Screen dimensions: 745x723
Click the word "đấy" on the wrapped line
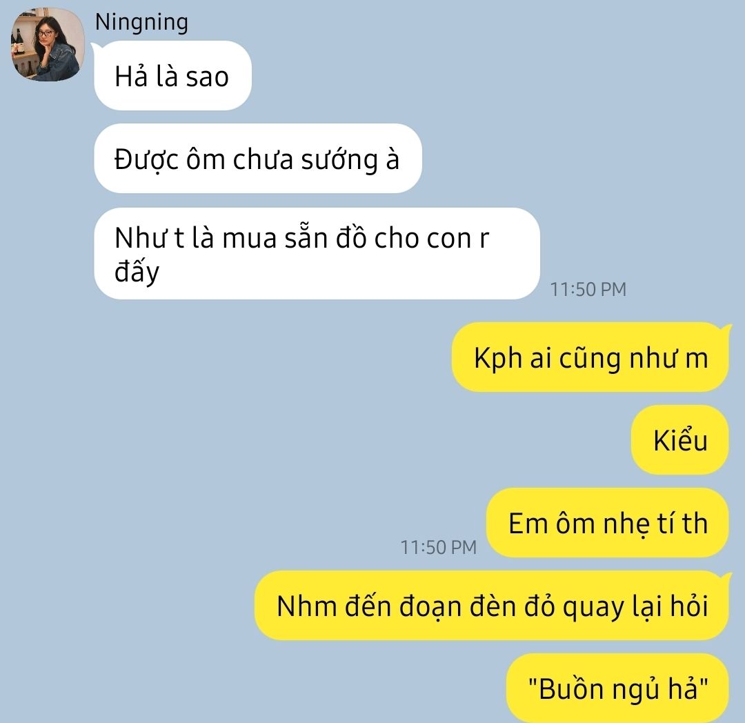coord(137,272)
